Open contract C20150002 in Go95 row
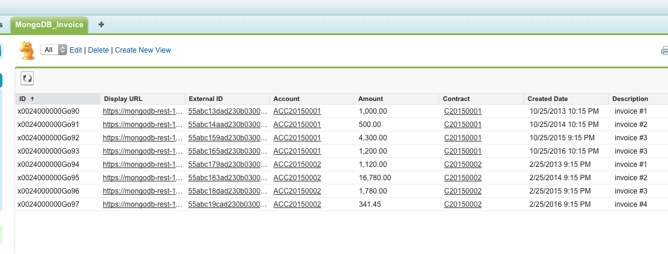This screenshot has width=668, height=254. pyautogui.click(x=463, y=178)
